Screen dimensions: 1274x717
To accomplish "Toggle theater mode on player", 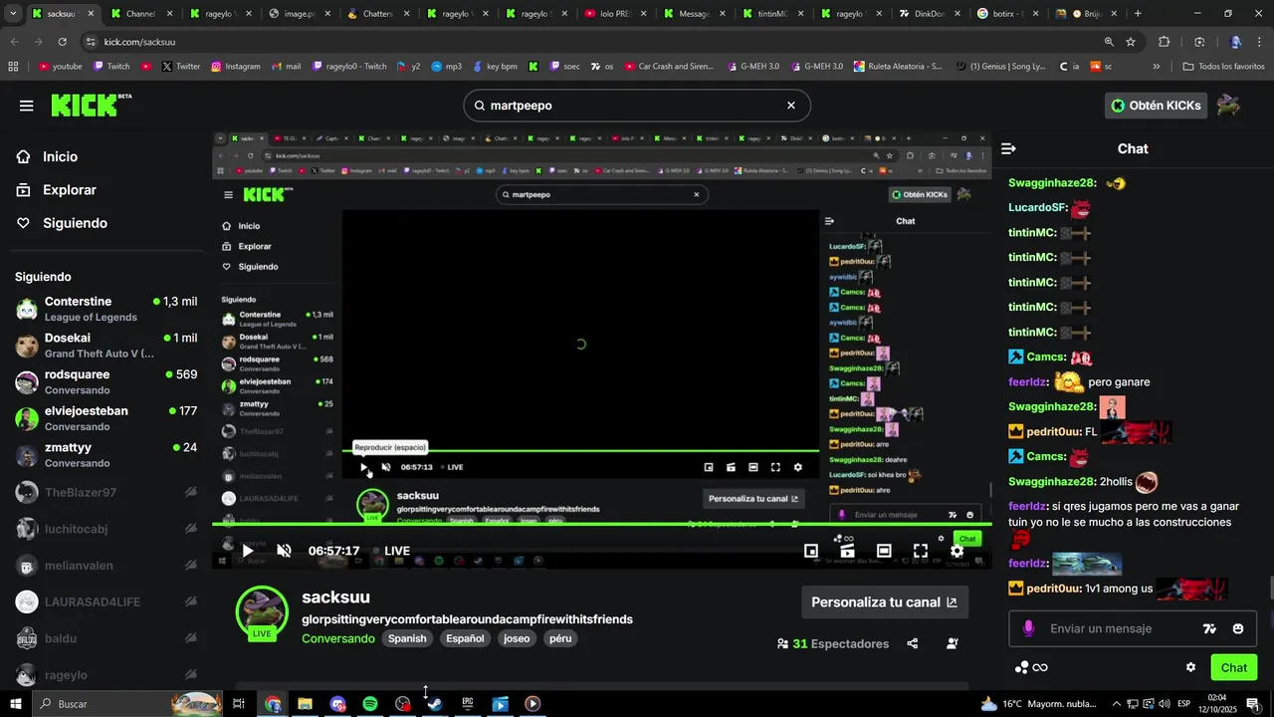I will tap(884, 551).
